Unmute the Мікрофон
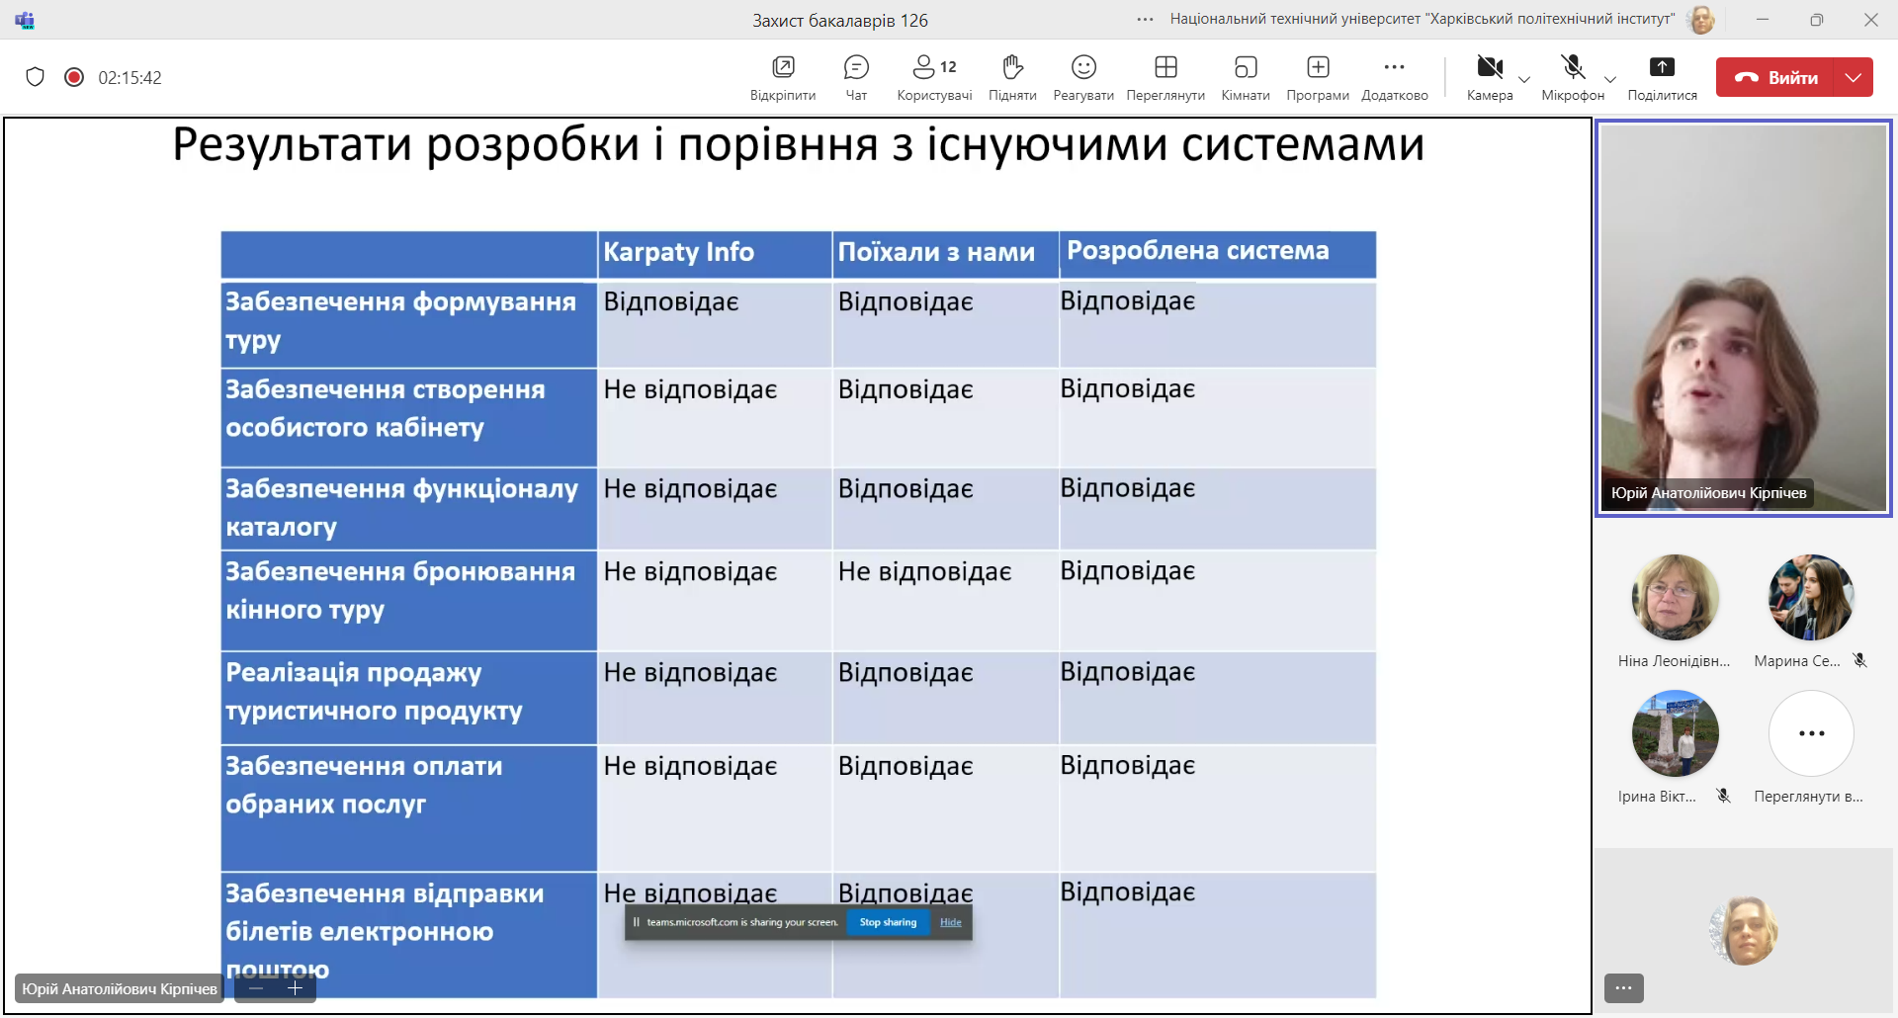Screen dimensions: 1898x1018 point(1572,77)
